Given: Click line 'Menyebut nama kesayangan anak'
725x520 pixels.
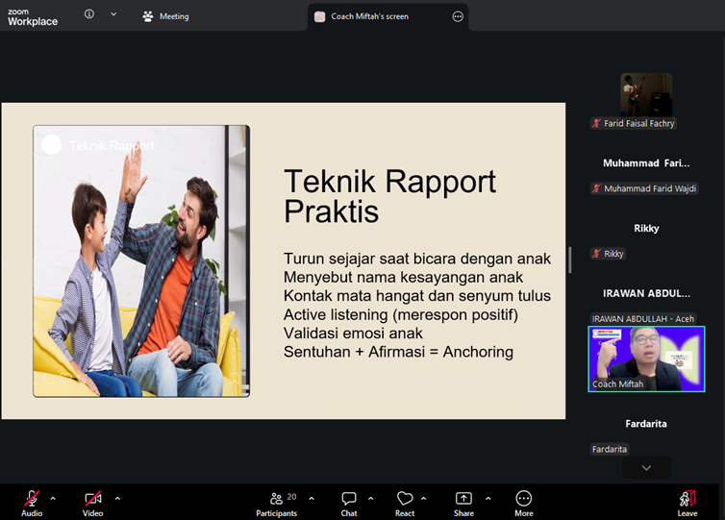Looking at the screenshot, I should [403, 278].
